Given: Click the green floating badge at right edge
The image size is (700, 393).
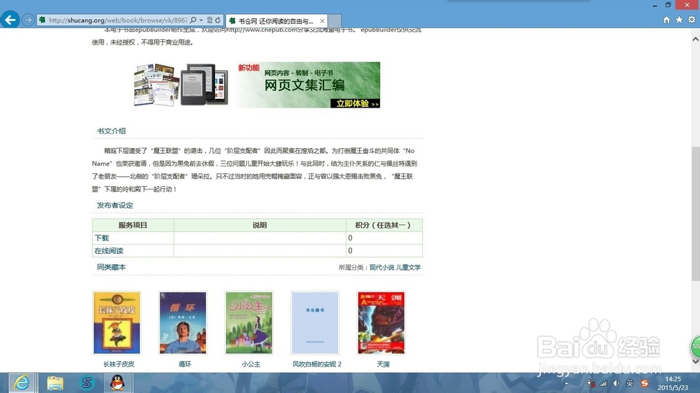Looking at the screenshot, I should (695, 346).
